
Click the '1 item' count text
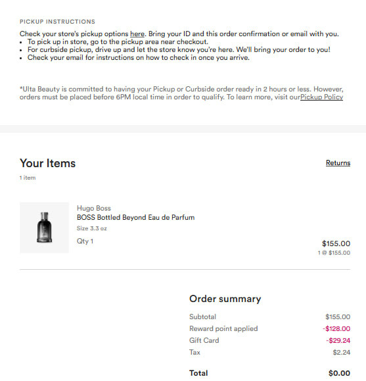[x=28, y=178]
